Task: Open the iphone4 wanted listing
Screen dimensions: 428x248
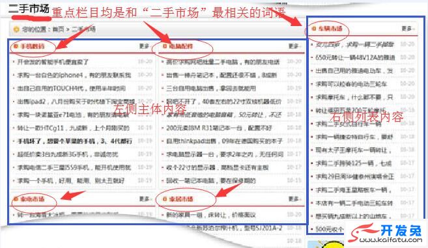Action: [74, 75]
